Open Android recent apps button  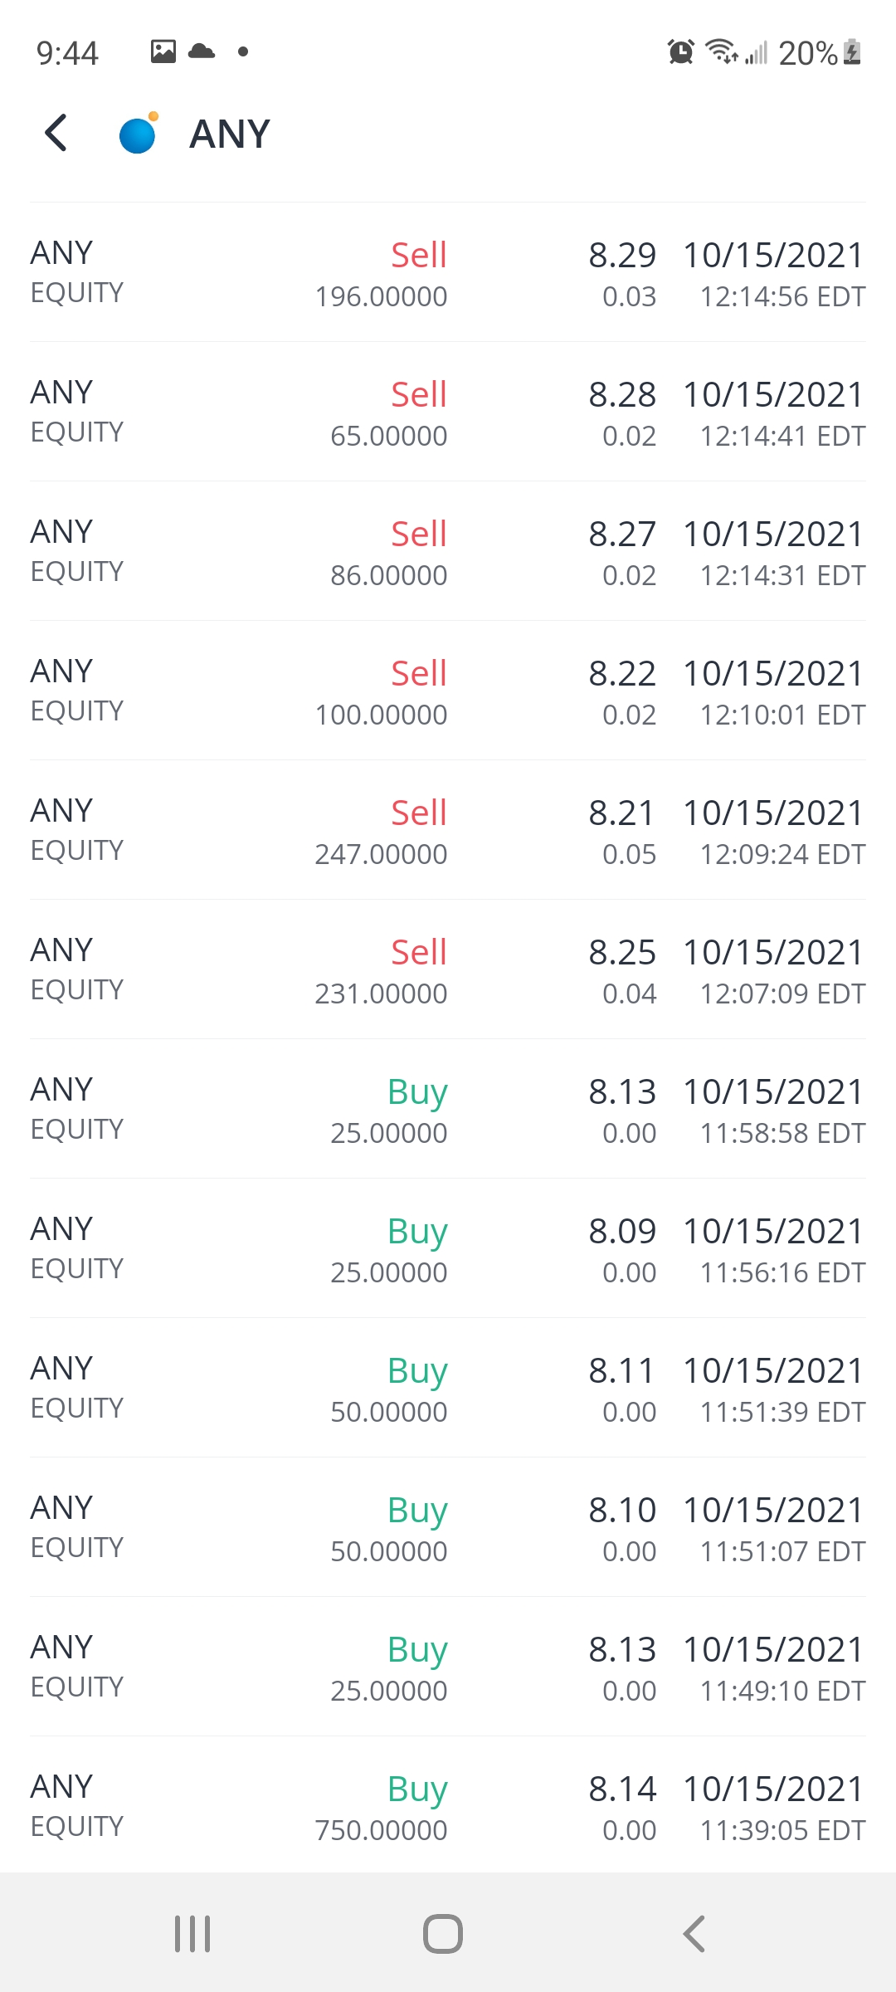click(x=192, y=1934)
